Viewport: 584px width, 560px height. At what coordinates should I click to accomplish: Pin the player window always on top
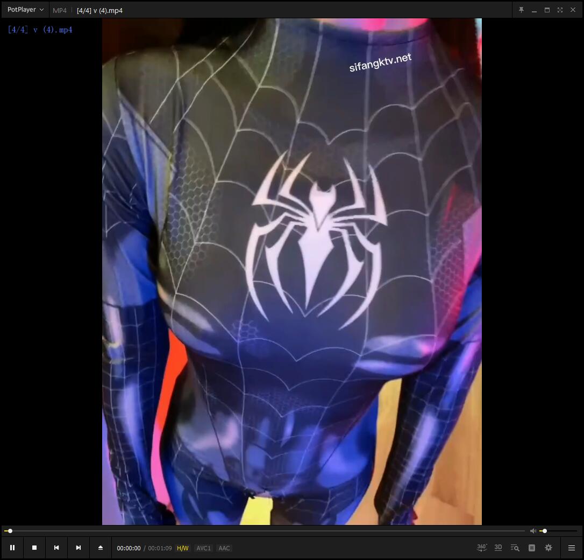click(x=521, y=10)
